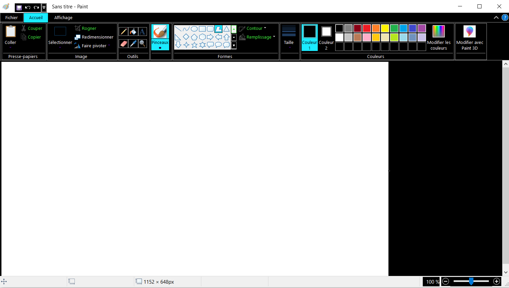Select the Magnifier tool
Screen dimensions: 509x288
click(143, 43)
